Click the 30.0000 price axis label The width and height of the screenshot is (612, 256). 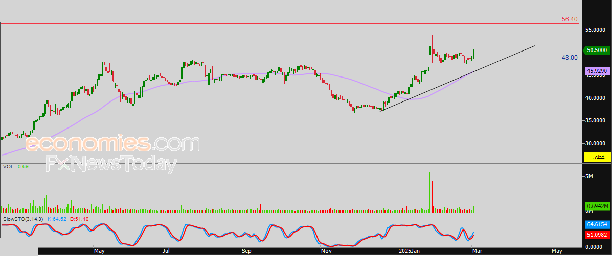[x=596, y=143]
